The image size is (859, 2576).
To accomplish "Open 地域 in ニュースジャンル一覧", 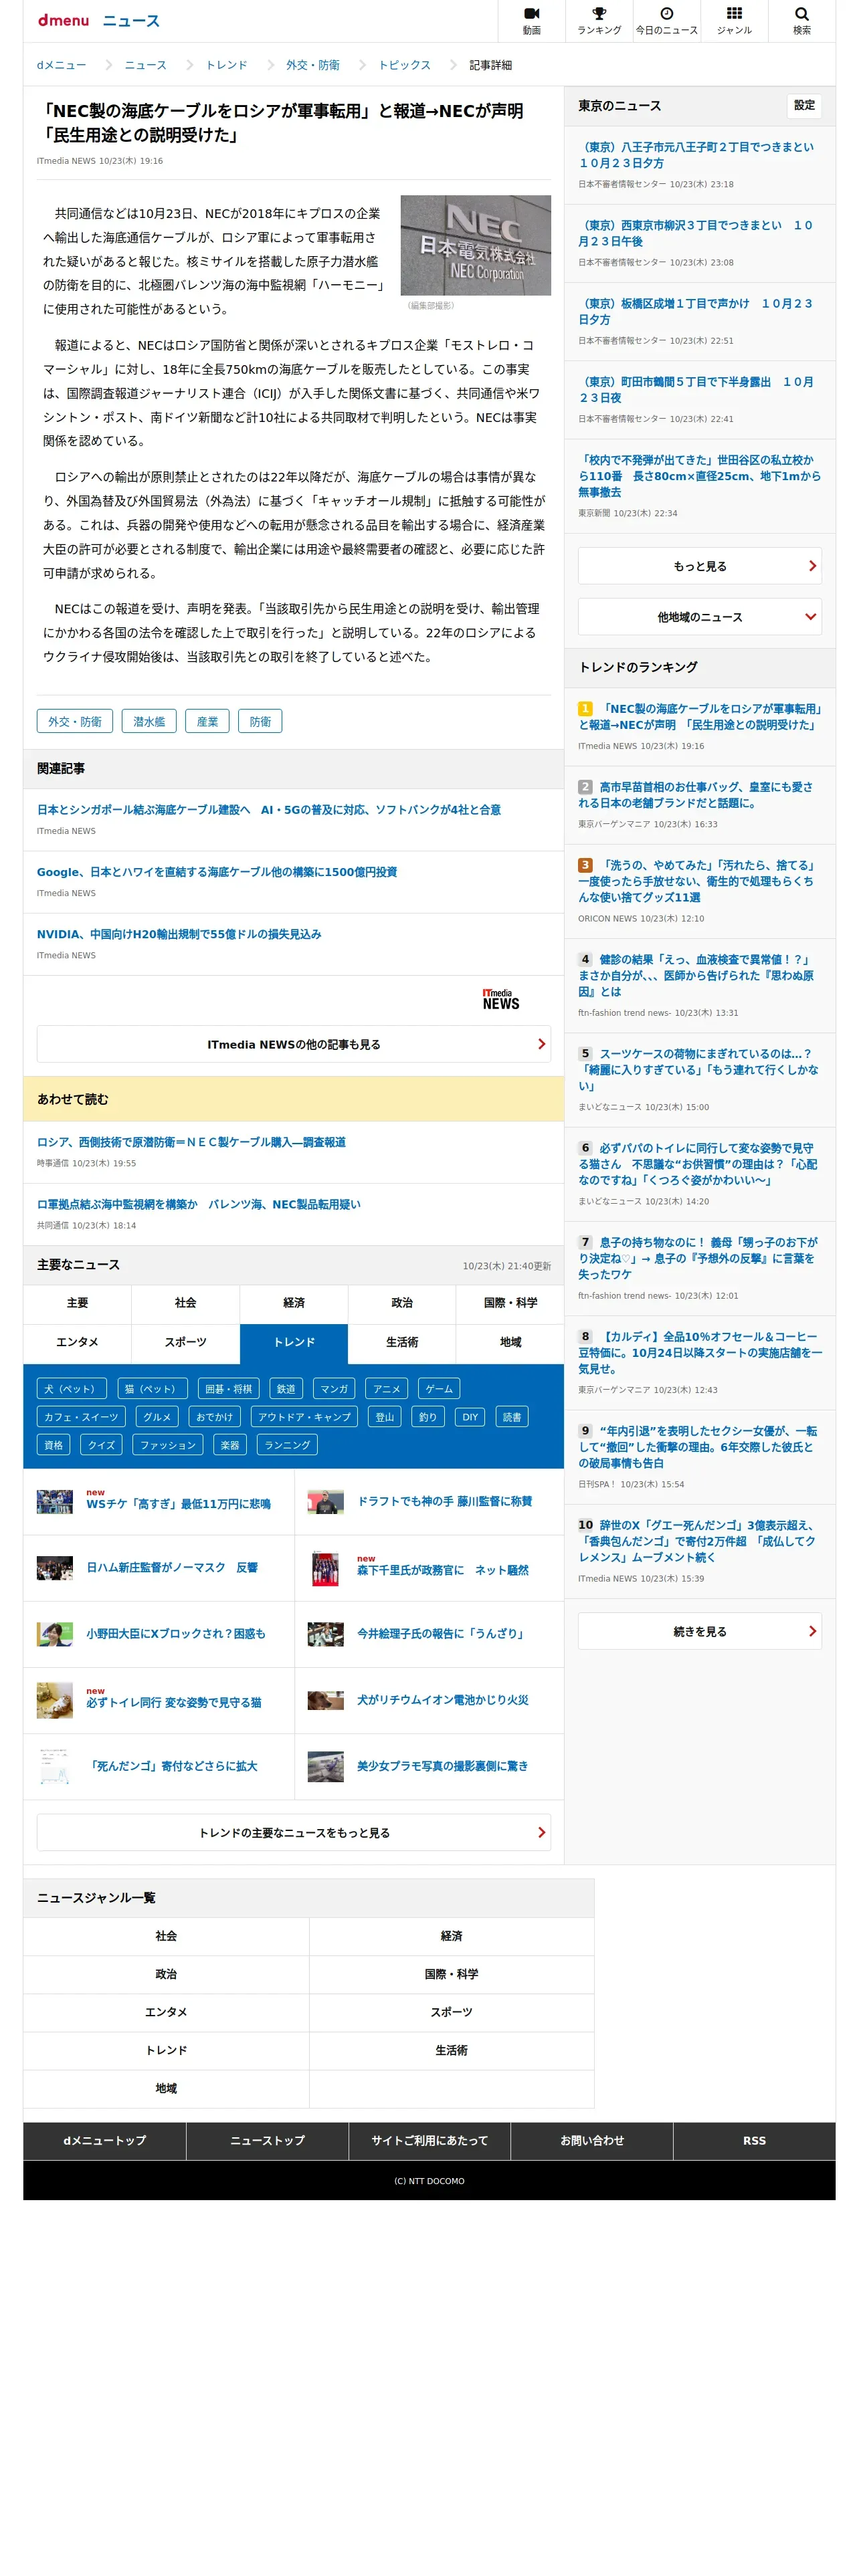I will point(166,2088).
